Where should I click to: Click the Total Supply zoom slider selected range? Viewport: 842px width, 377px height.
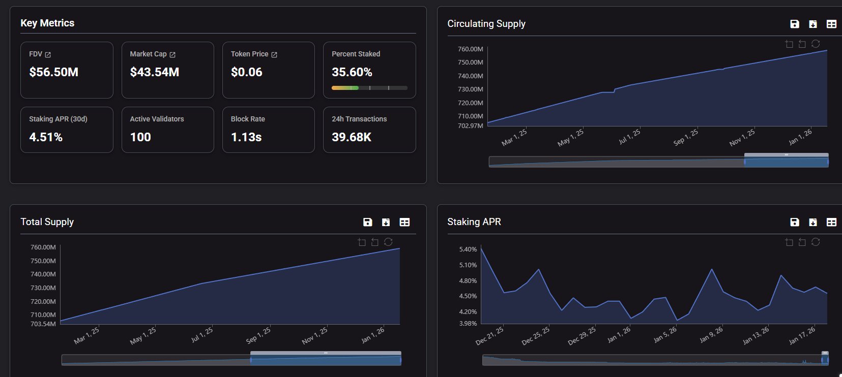tap(326, 361)
